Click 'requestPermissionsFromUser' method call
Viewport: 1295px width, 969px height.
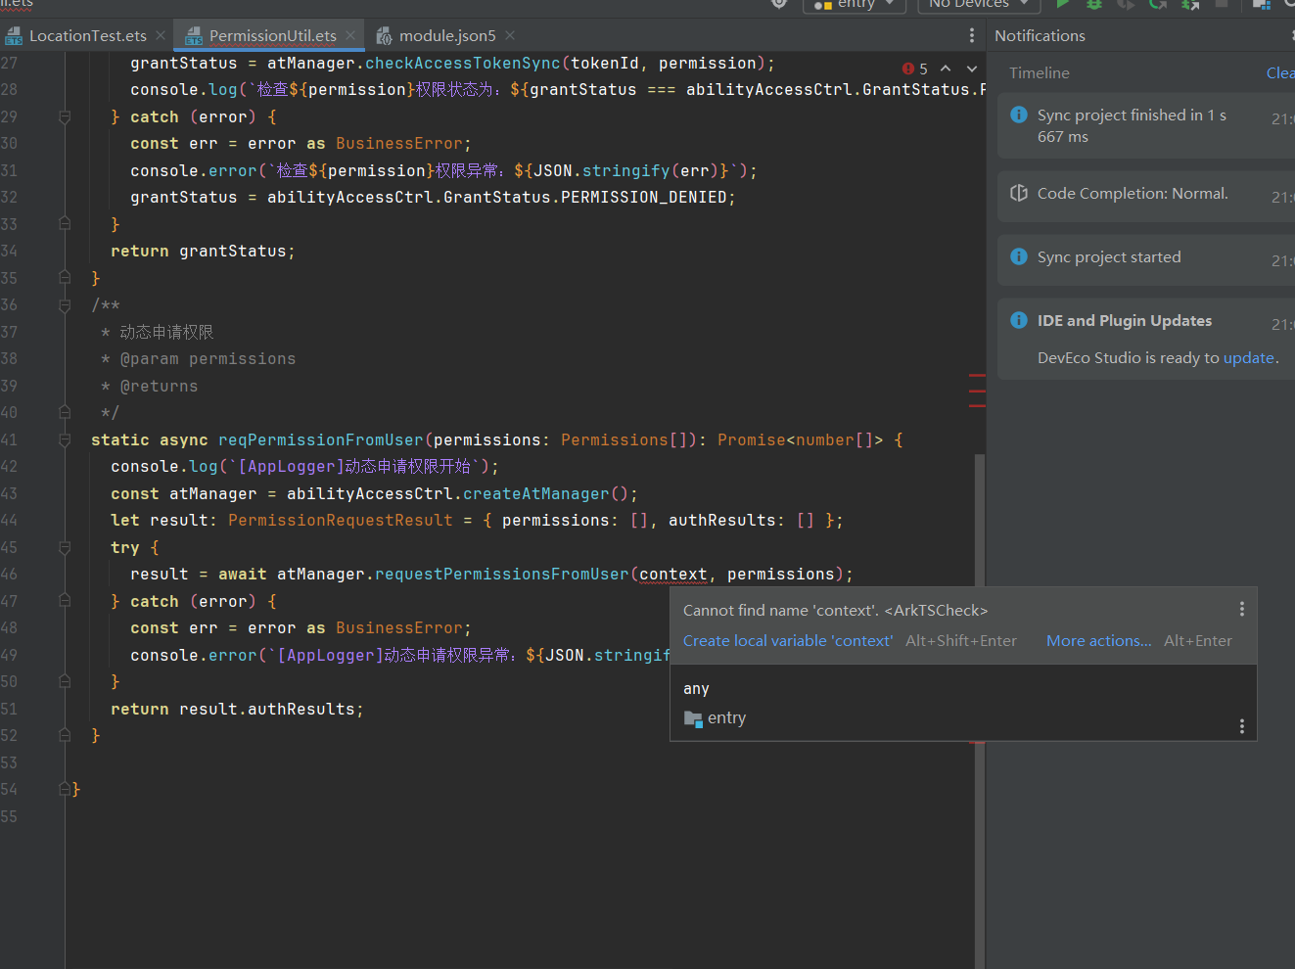(x=502, y=575)
